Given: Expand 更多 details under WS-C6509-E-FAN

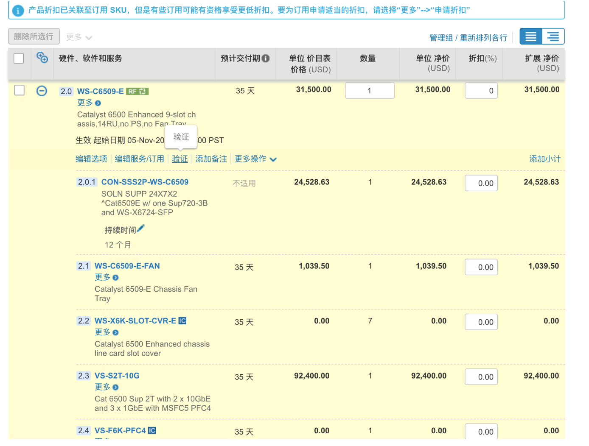Looking at the screenshot, I should point(102,277).
